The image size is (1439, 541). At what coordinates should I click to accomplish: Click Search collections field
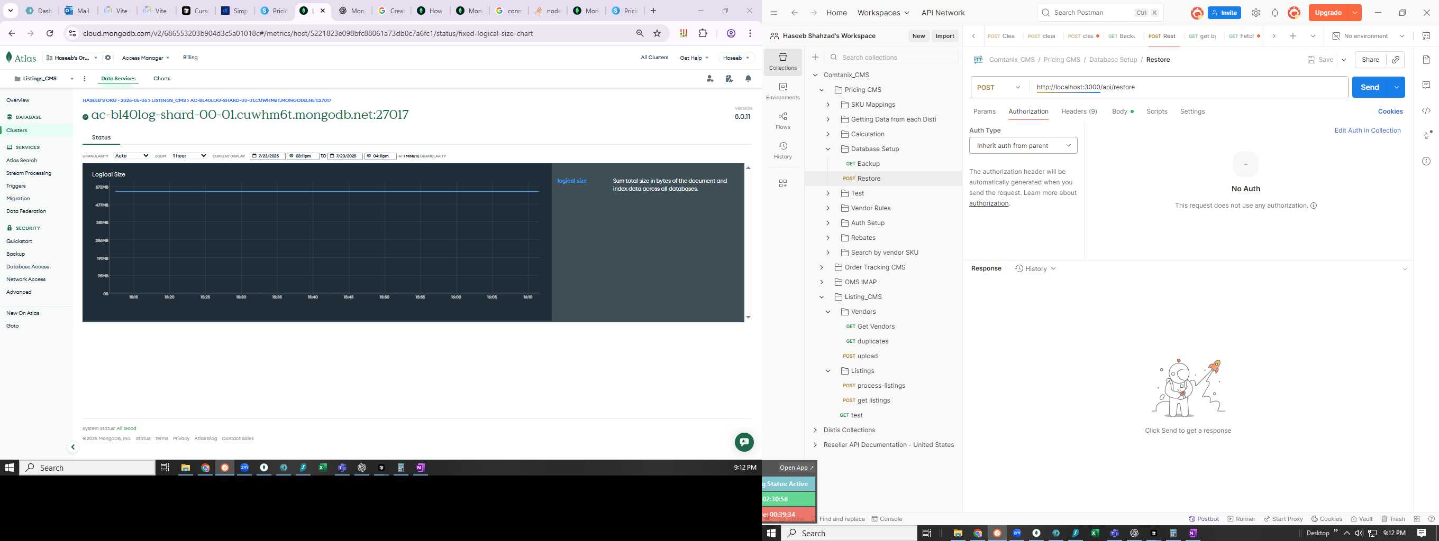[x=891, y=58]
